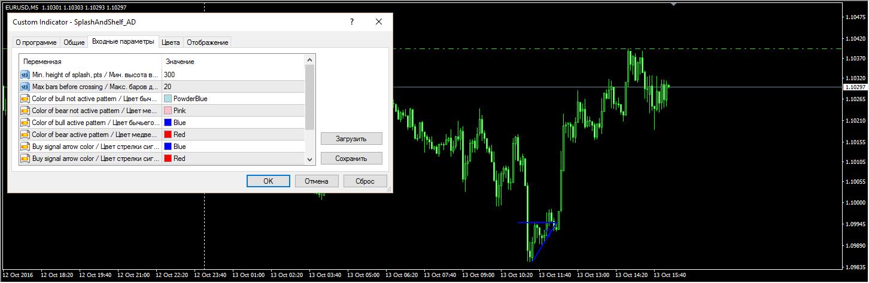Viewport: 869px width, 283px height.
Task: Click the resize grip at the dialog corner
Action: pos(389,189)
